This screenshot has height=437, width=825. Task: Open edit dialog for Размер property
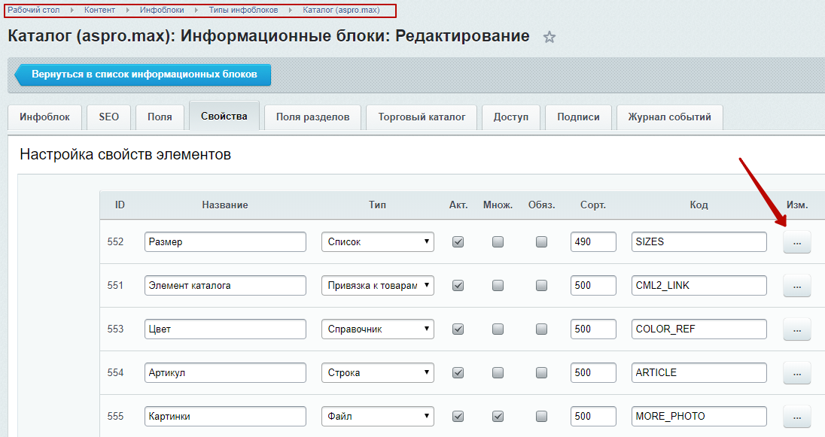pos(797,242)
